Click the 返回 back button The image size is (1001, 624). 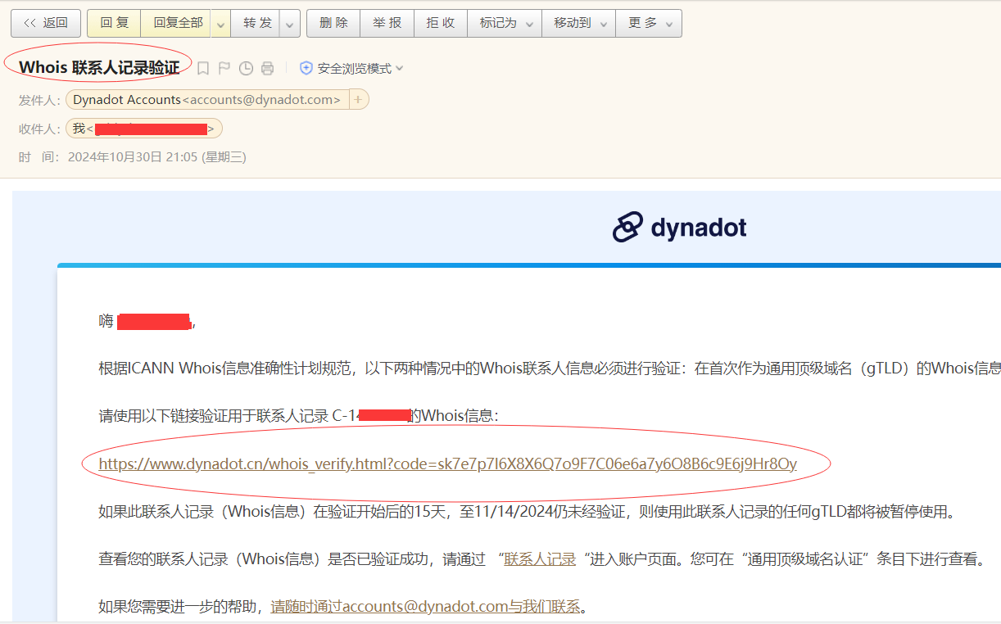click(x=46, y=23)
